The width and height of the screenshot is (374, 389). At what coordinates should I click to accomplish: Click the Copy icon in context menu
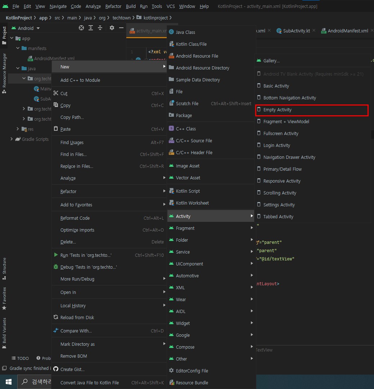(x=56, y=105)
